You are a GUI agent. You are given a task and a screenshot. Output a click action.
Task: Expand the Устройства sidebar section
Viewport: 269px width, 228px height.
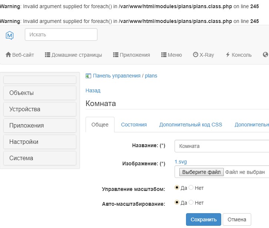pyautogui.click(x=40, y=109)
